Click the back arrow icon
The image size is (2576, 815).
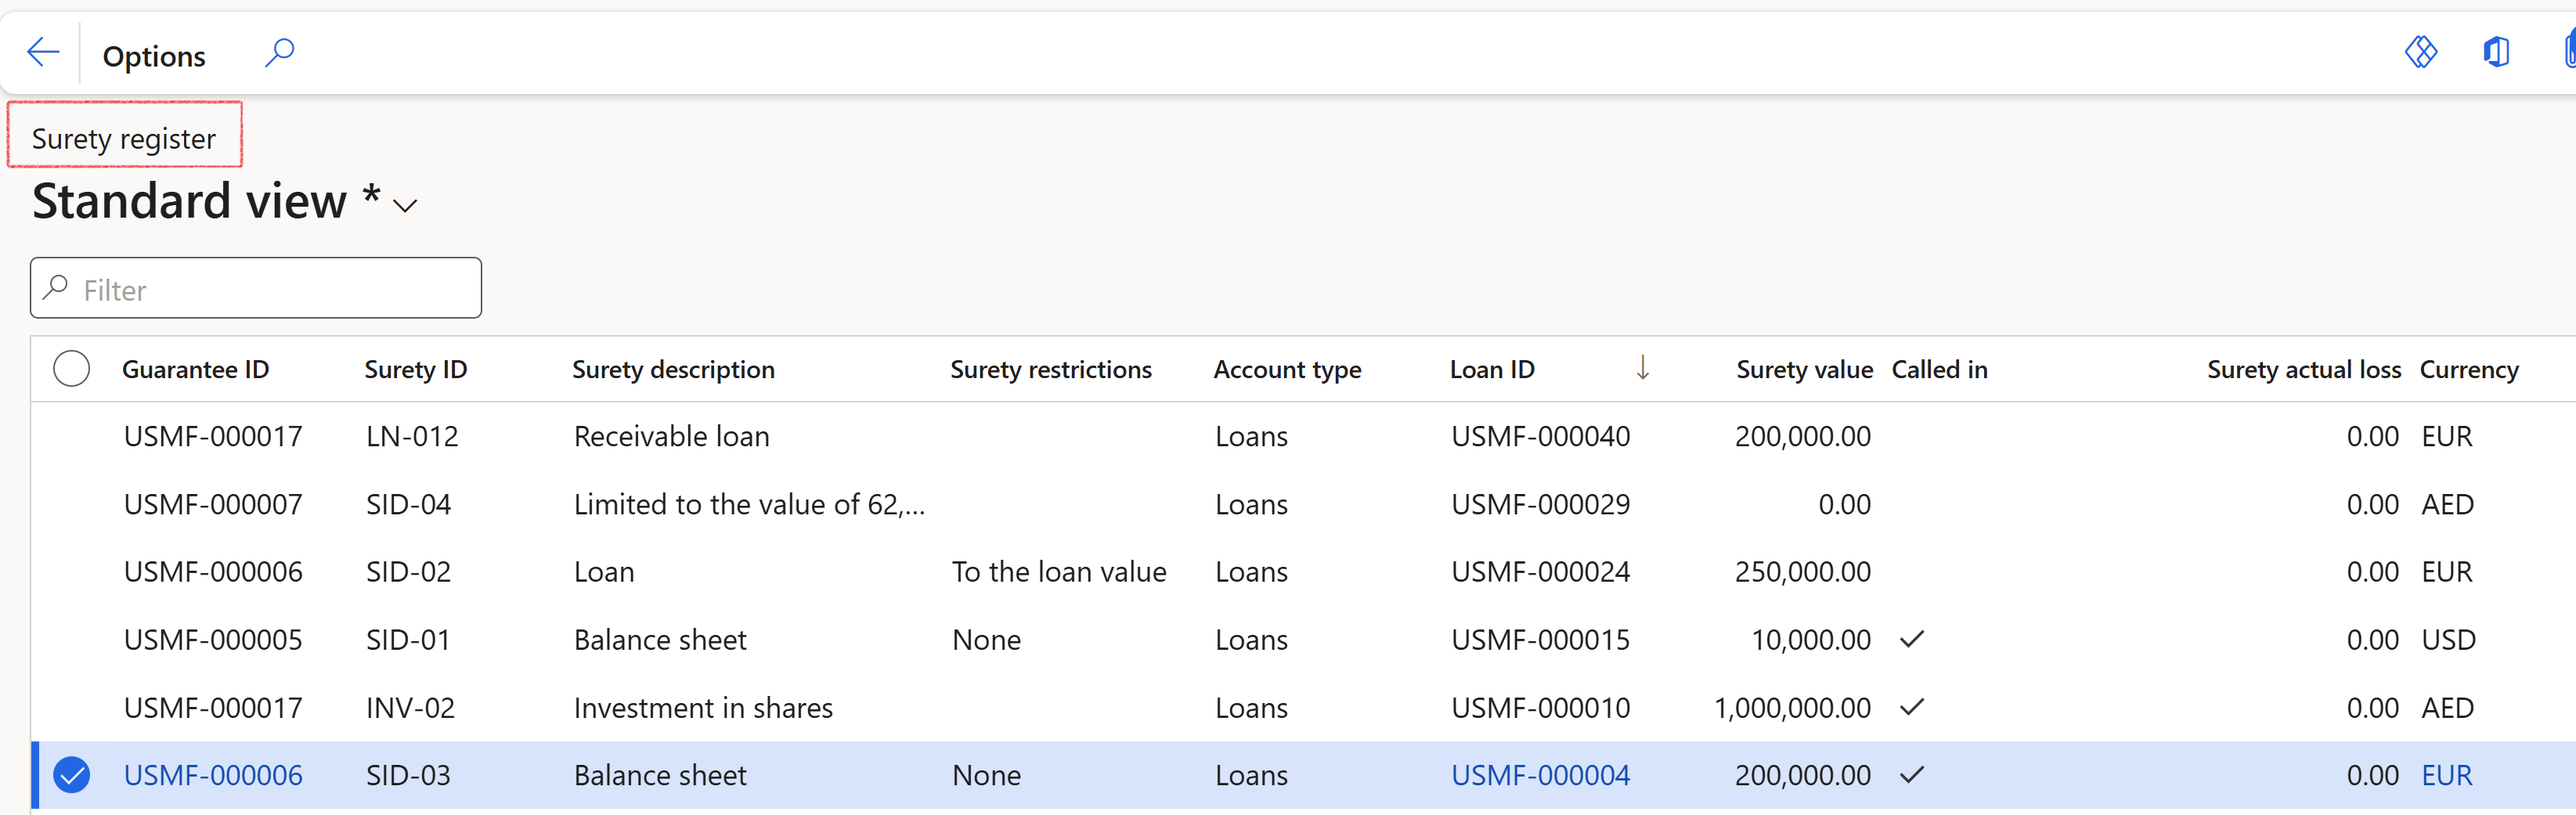(x=43, y=52)
